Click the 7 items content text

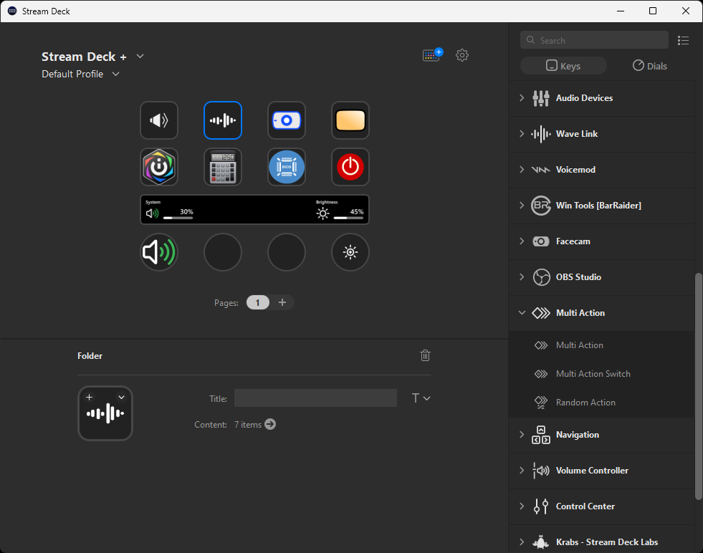tap(247, 424)
